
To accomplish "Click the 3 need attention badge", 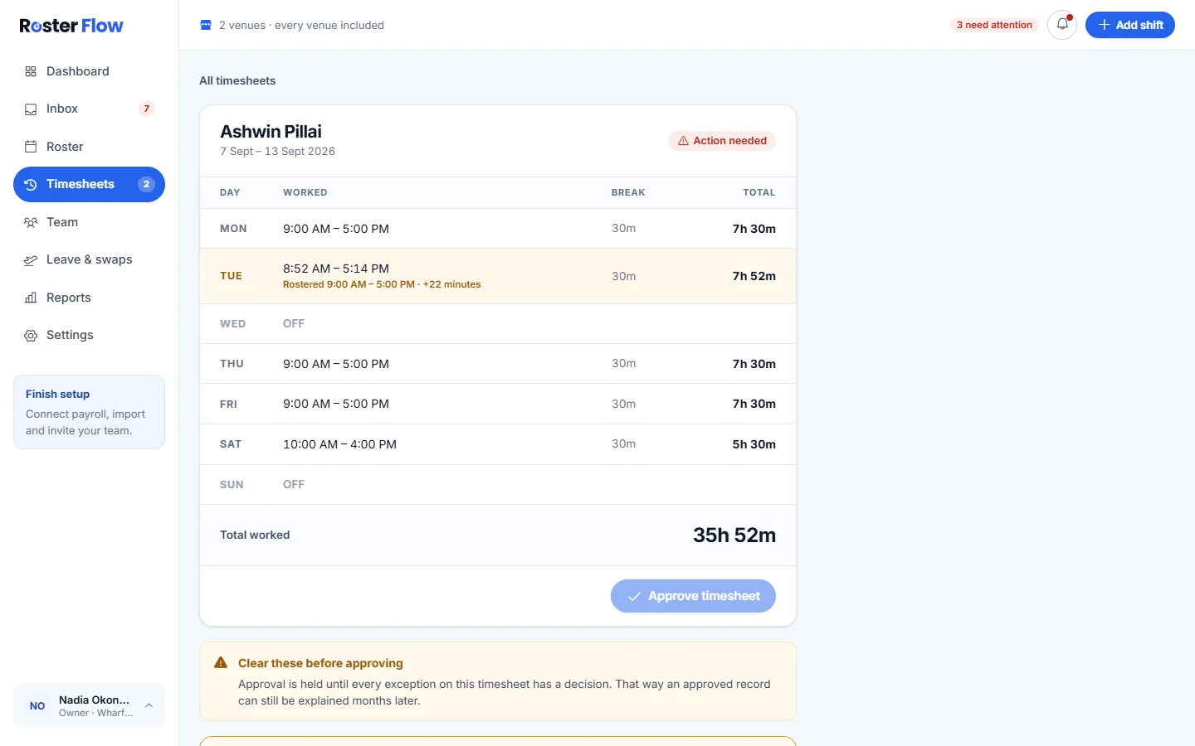I will coord(994,25).
